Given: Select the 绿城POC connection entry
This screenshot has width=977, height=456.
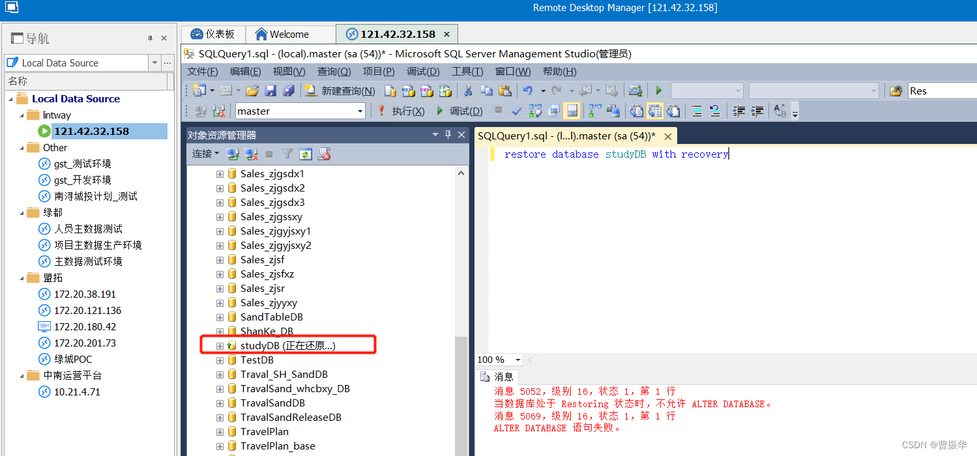Looking at the screenshot, I should tap(73, 360).
